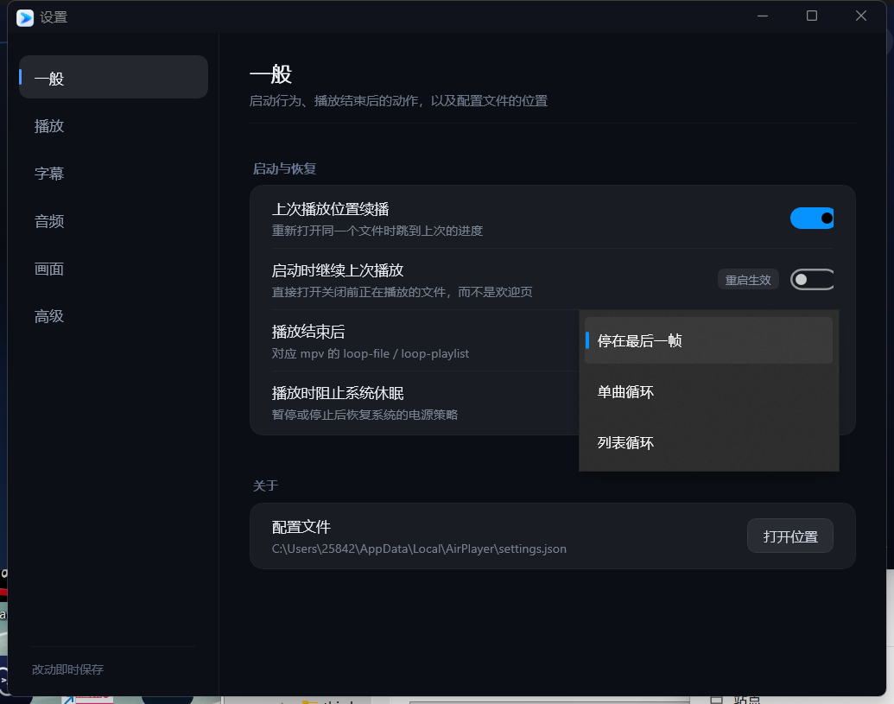
Task: Click the 播放时阻止系统休眠 setting label
Action: point(338,393)
